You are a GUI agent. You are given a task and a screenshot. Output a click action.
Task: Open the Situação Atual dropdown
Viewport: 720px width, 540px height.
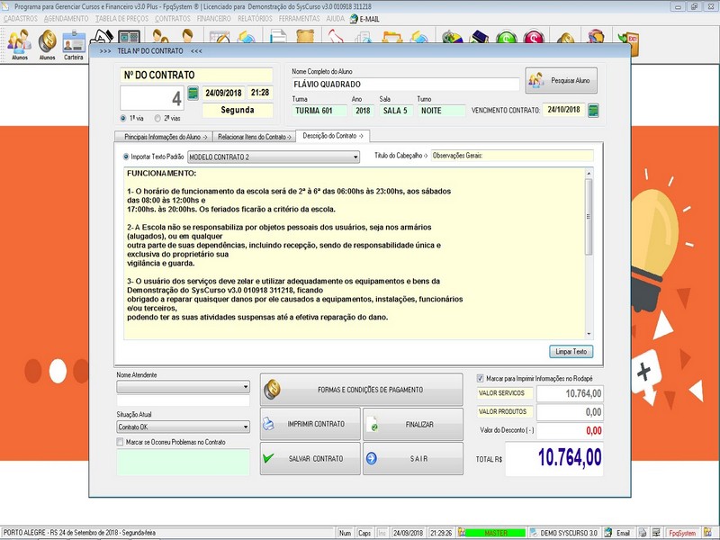point(246,427)
